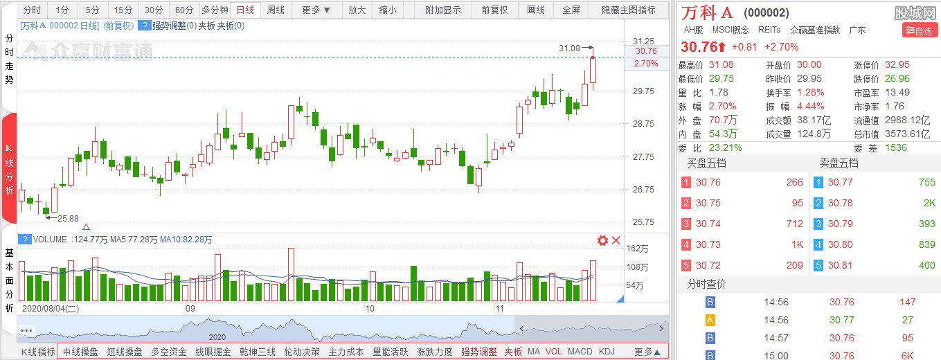Switch chart to 60分 period
941x360 pixels.
tap(184, 10)
